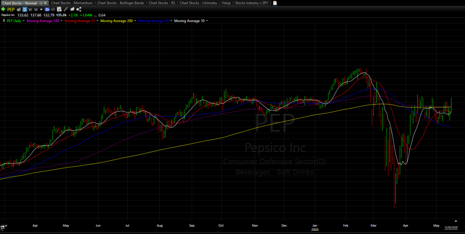The height and width of the screenshot is (234, 465).
Task: Click the PEP Daily plot label
Action: point(15,21)
